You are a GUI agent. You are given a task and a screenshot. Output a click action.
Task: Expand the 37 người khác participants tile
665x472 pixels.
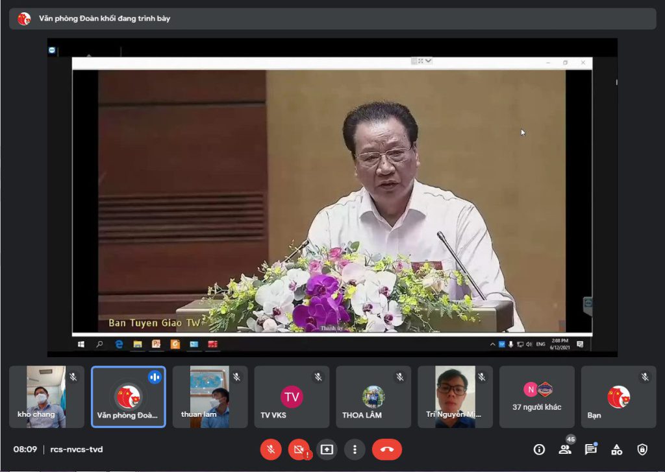pos(537,396)
